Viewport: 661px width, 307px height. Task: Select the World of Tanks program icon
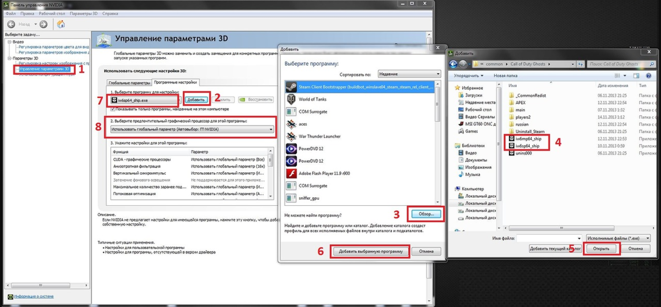291,99
